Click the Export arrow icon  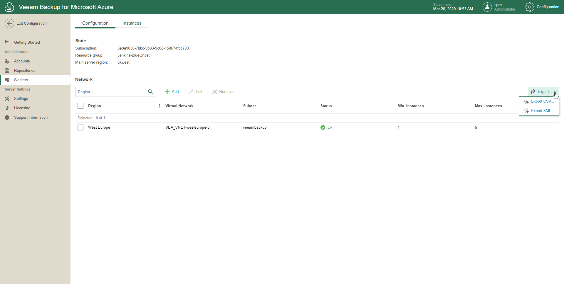(x=533, y=92)
